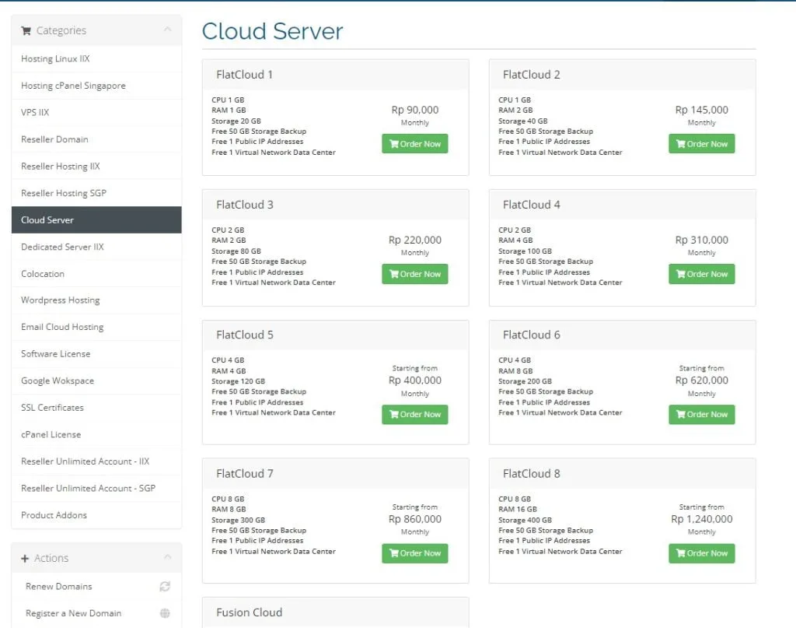Viewport: 796px width, 628px height.
Task: Select the VPS IIX category
Action: [35, 113]
